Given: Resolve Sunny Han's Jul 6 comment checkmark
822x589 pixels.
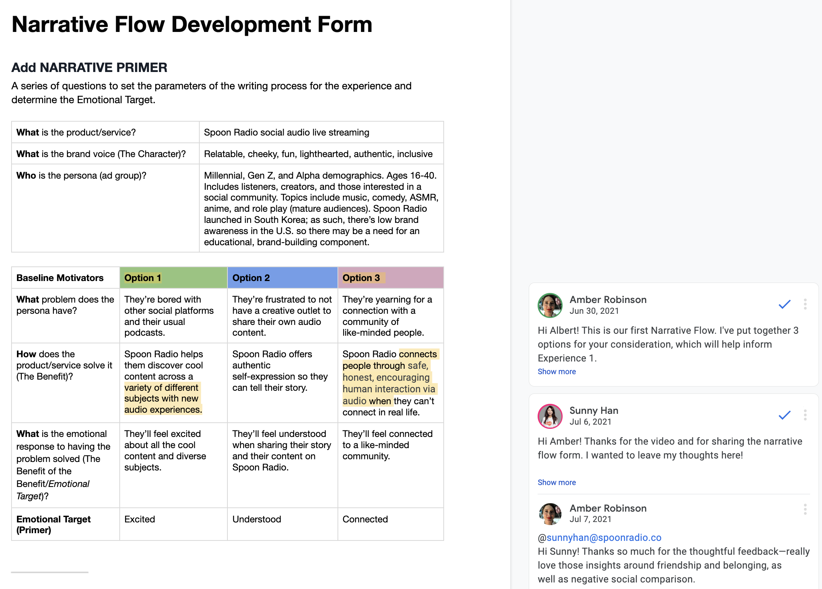Looking at the screenshot, I should point(784,415).
